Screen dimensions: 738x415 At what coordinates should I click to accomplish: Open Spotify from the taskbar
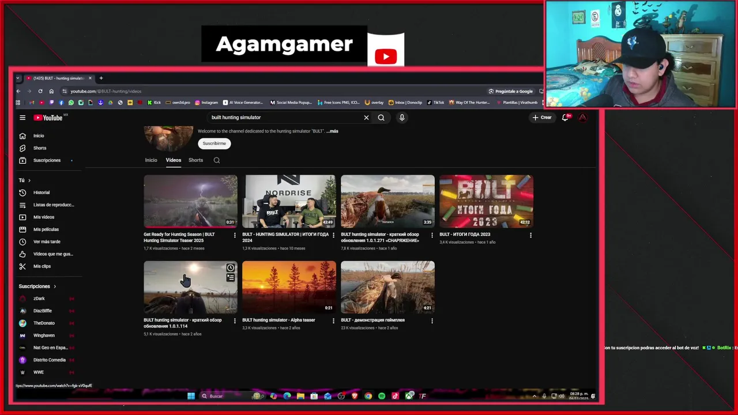(x=382, y=396)
